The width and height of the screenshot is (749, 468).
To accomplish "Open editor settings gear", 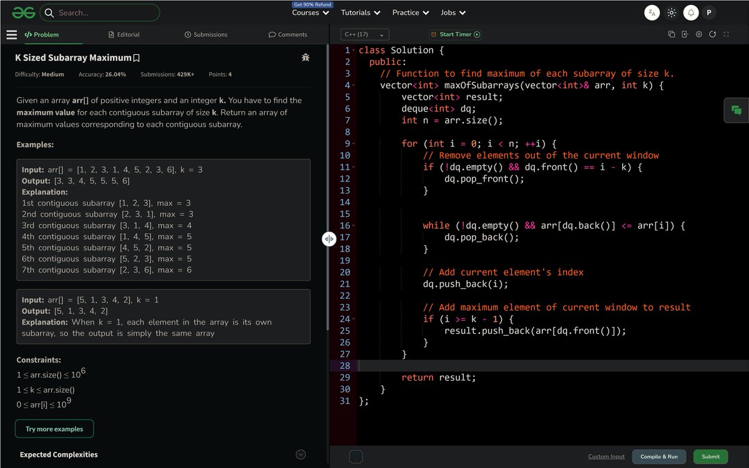I will (x=699, y=34).
